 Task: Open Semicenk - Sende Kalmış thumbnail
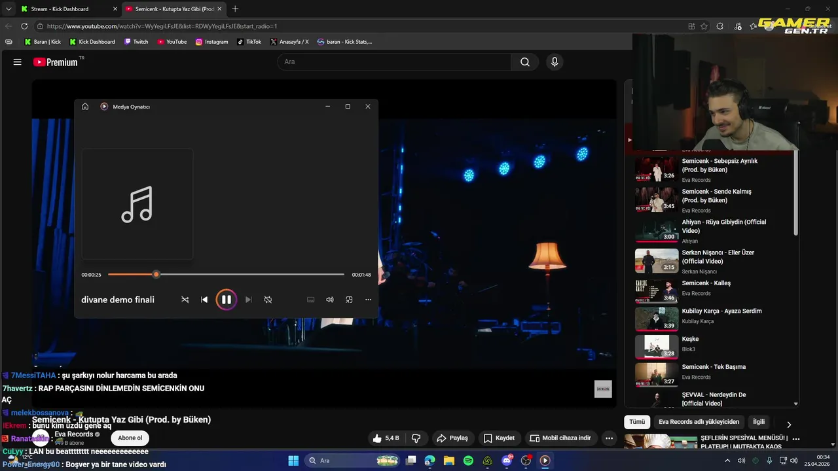[657, 200]
